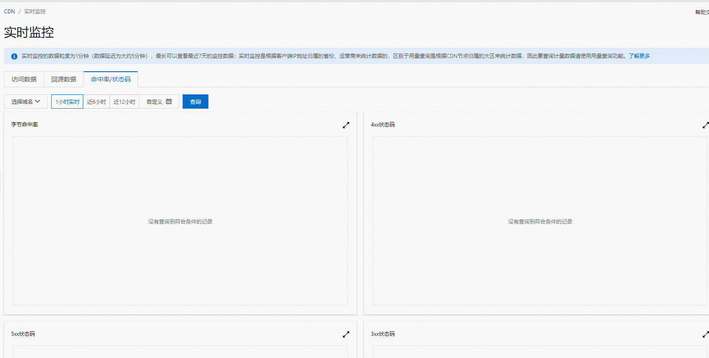Click the empty message in 4xx状态码 chart
Image resolution: width=709 pixels, height=358 pixels.
click(540, 222)
